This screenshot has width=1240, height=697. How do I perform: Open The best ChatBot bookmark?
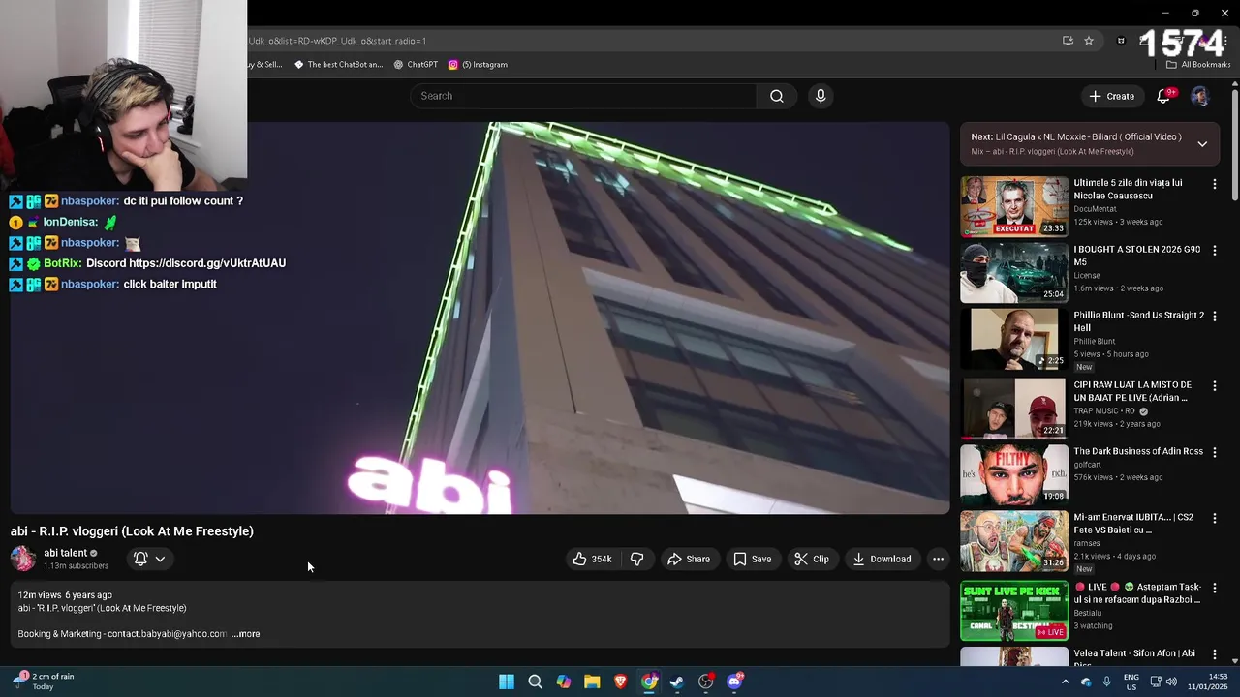(338, 65)
